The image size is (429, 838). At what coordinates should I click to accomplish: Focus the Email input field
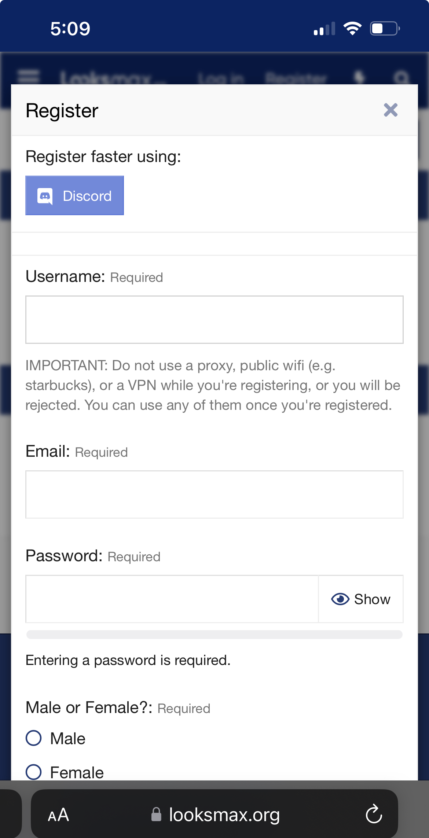click(214, 495)
